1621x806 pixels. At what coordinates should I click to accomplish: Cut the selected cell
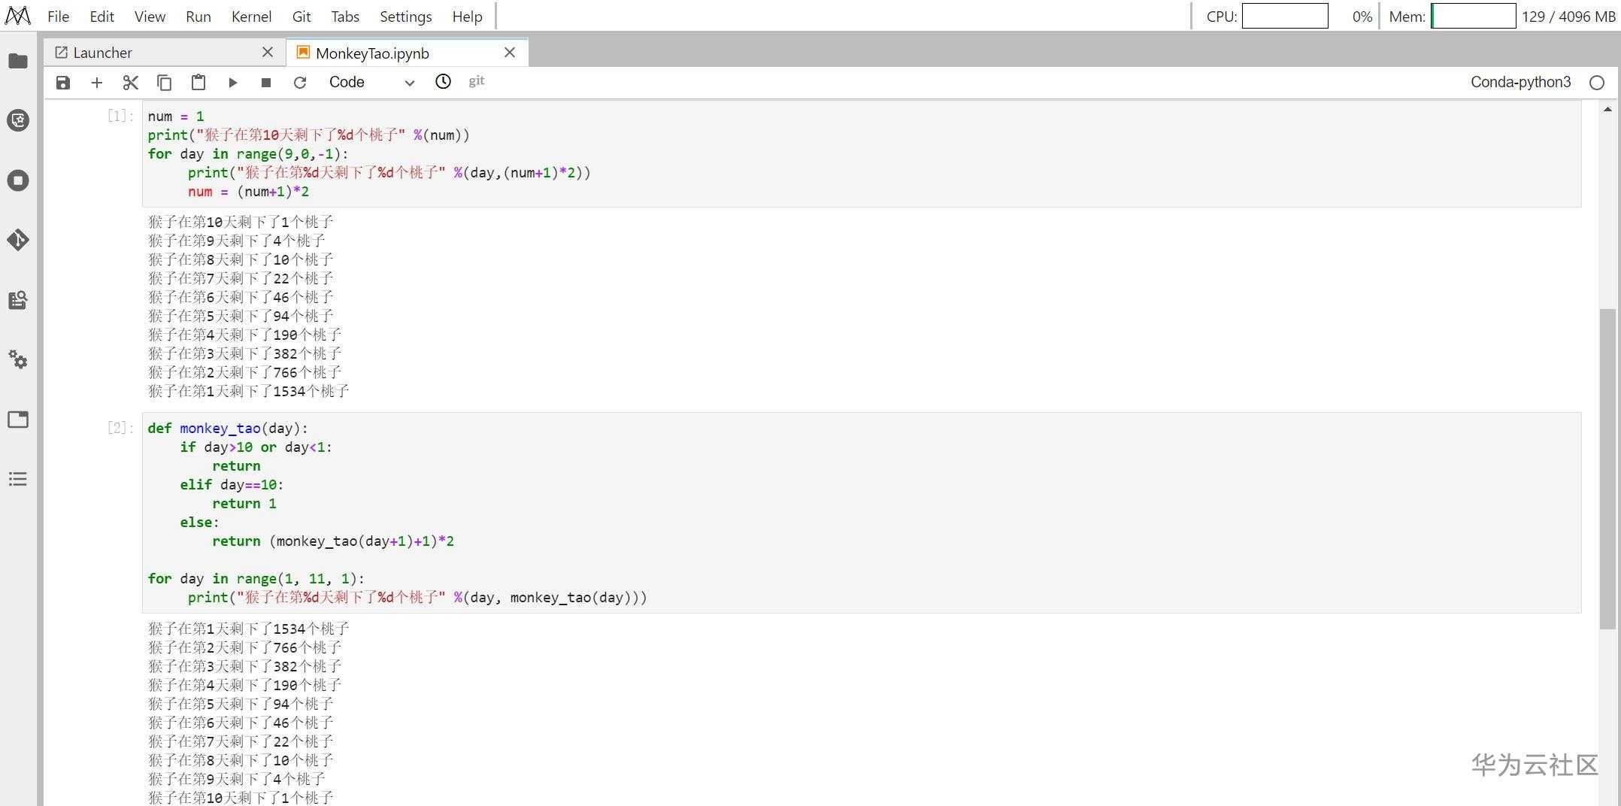point(130,83)
